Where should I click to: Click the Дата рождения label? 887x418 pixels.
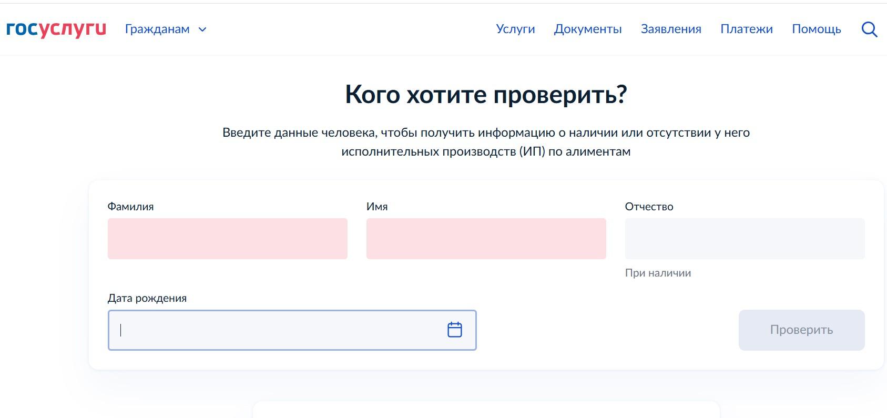tap(147, 298)
